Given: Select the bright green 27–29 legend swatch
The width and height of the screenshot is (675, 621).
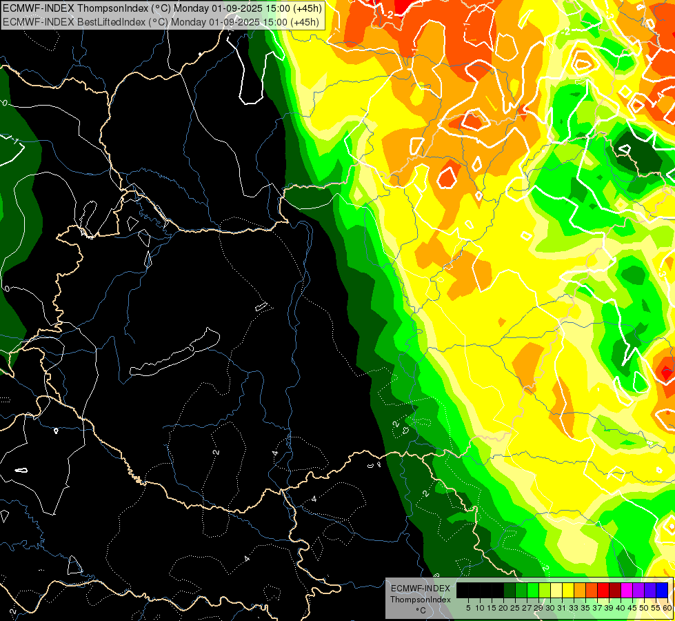Looking at the screenshot, I should pyautogui.click(x=533, y=590).
